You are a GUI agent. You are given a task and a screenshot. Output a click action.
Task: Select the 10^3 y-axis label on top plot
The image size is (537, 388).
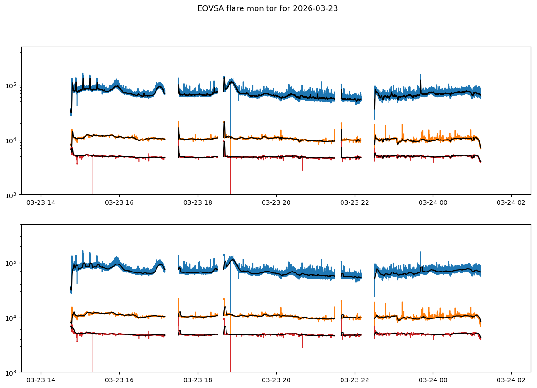[x=11, y=195]
